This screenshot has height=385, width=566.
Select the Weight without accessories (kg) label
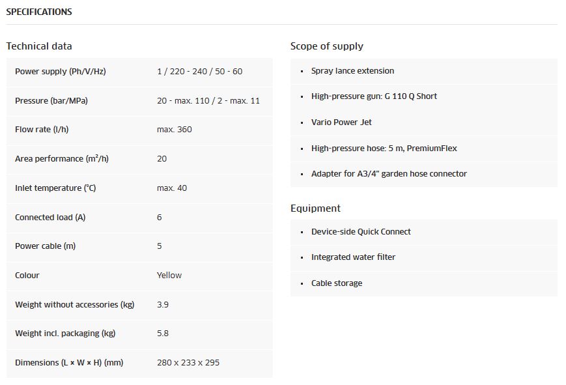tap(74, 305)
